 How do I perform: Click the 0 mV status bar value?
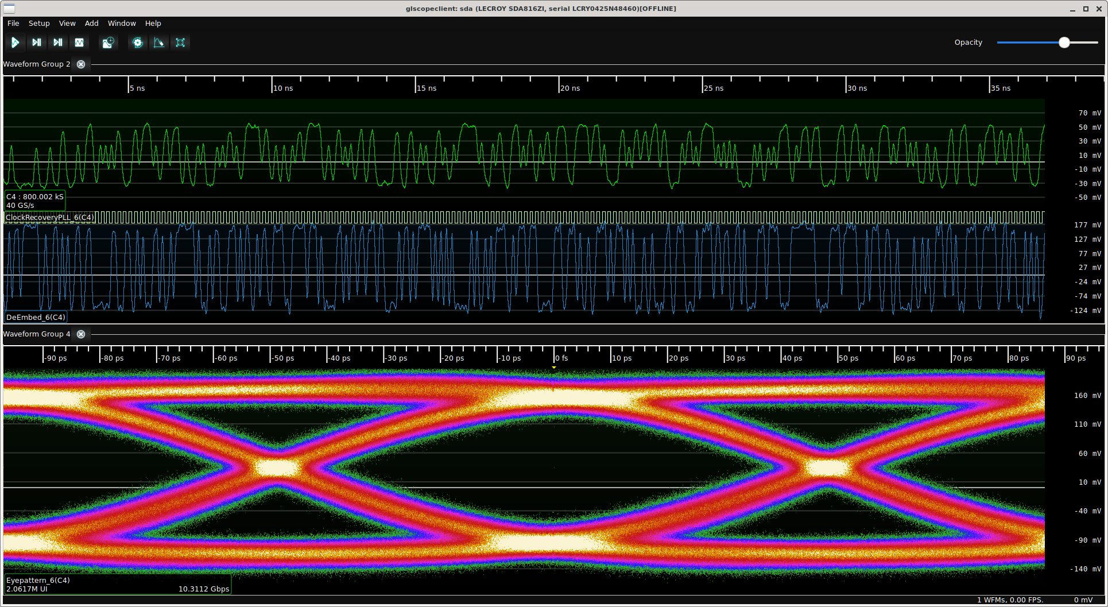pyautogui.click(x=1083, y=600)
